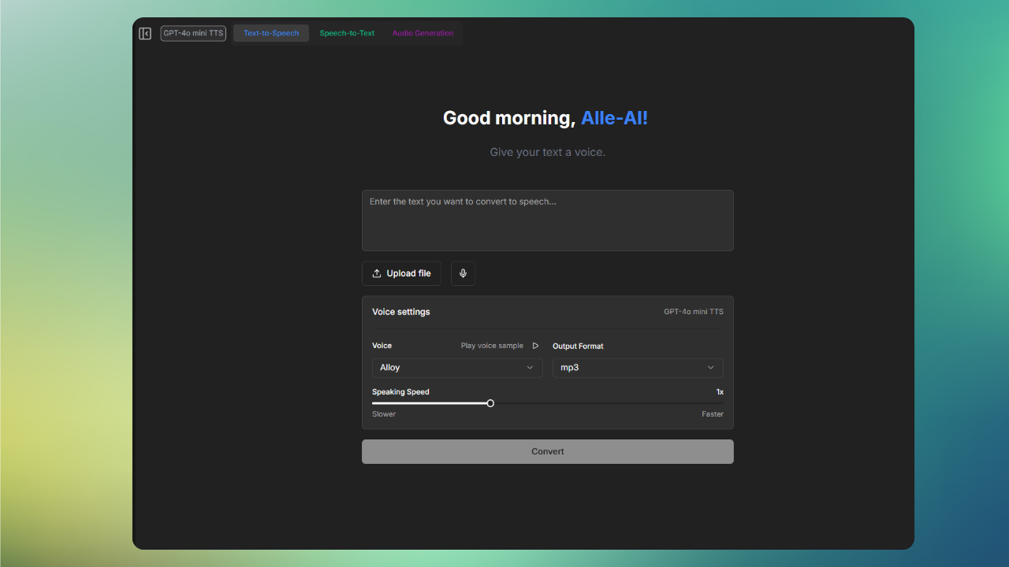Image resolution: width=1009 pixels, height=567 pixels.
Task: Click the Play voice sample text
Action: [x=492, y=346]
